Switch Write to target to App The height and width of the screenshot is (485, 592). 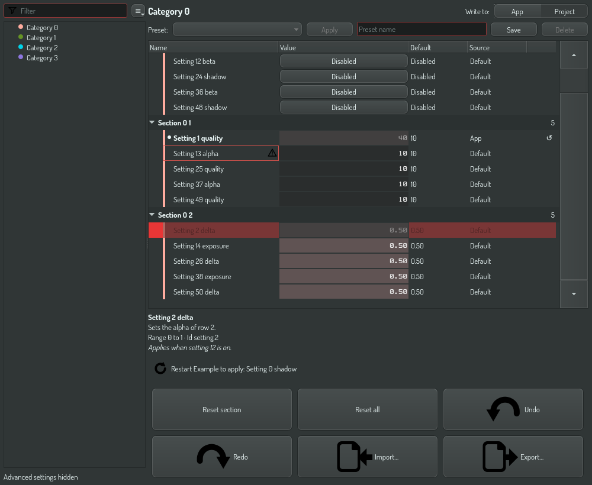coord(517,11)
